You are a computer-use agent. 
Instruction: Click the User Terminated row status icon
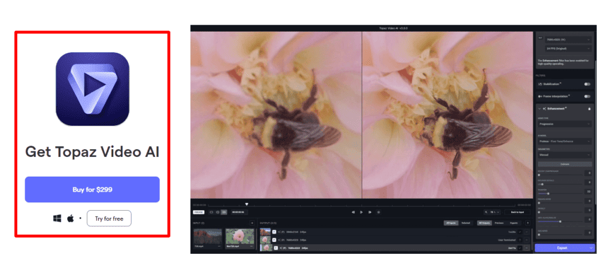point(520,240)
